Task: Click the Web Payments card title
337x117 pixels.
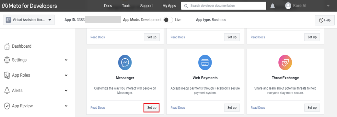Action: [205, 78]
